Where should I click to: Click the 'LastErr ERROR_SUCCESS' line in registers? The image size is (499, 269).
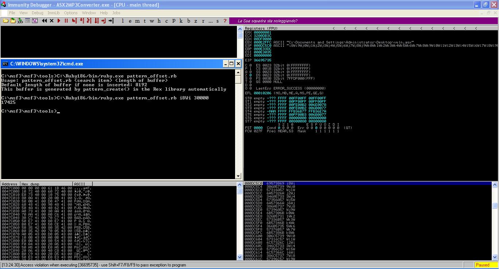(x=291, y=88)
